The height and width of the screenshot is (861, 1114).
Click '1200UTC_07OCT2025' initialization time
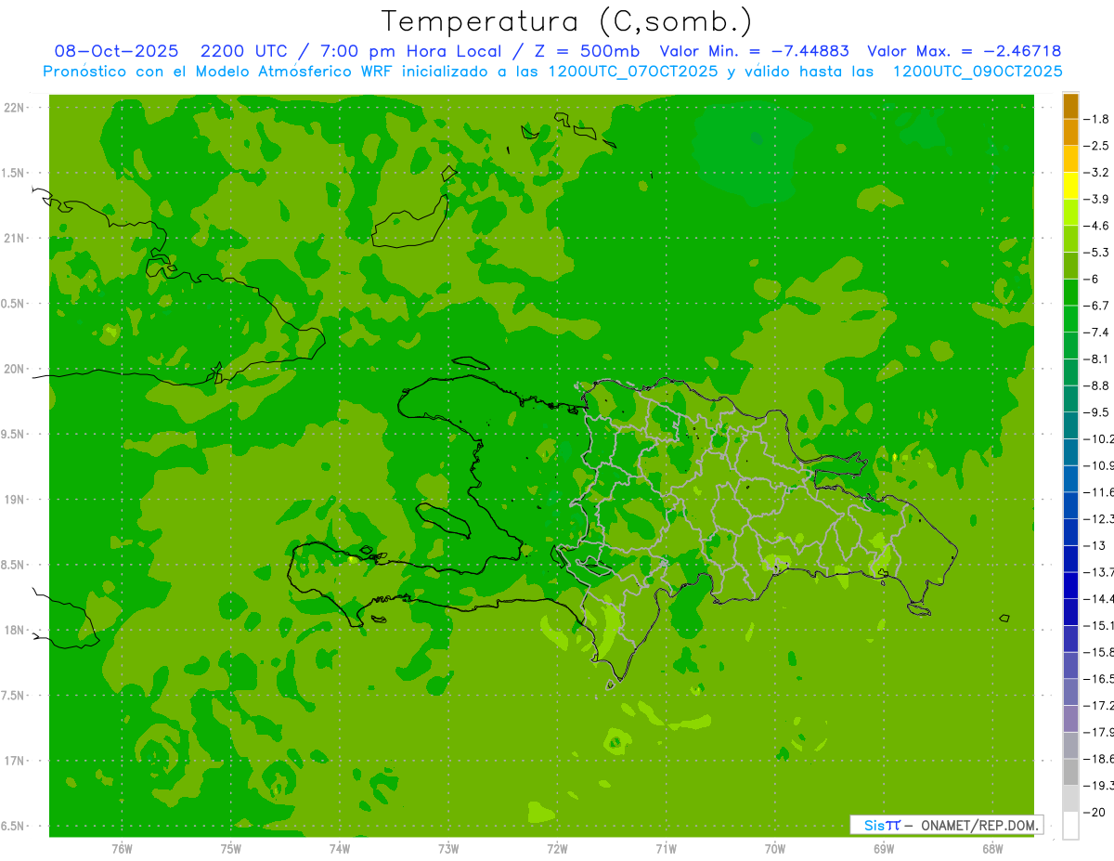point(633,72)
